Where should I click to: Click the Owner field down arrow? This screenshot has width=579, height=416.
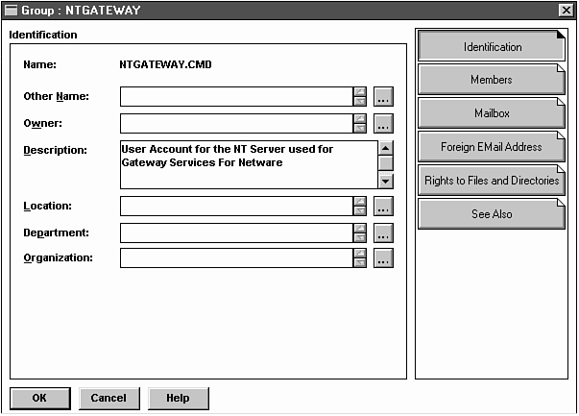(x=360, y=129)
